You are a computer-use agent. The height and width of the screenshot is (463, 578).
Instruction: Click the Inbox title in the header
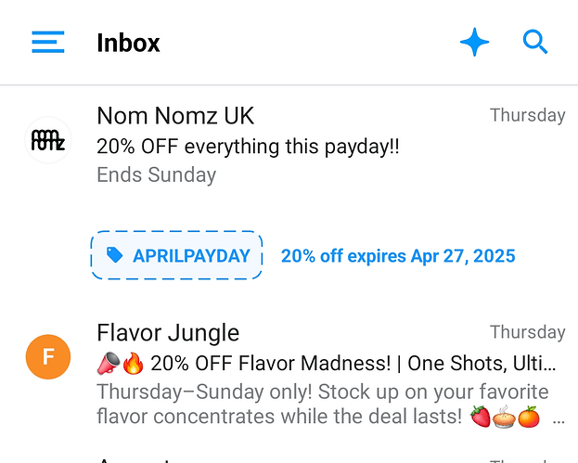point(128,43)
